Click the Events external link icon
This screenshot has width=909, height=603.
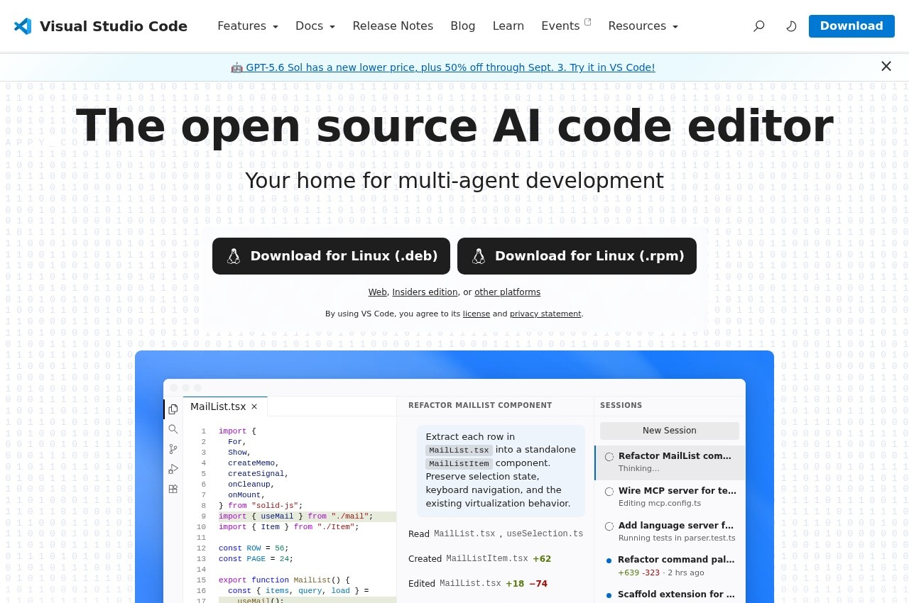587,21
